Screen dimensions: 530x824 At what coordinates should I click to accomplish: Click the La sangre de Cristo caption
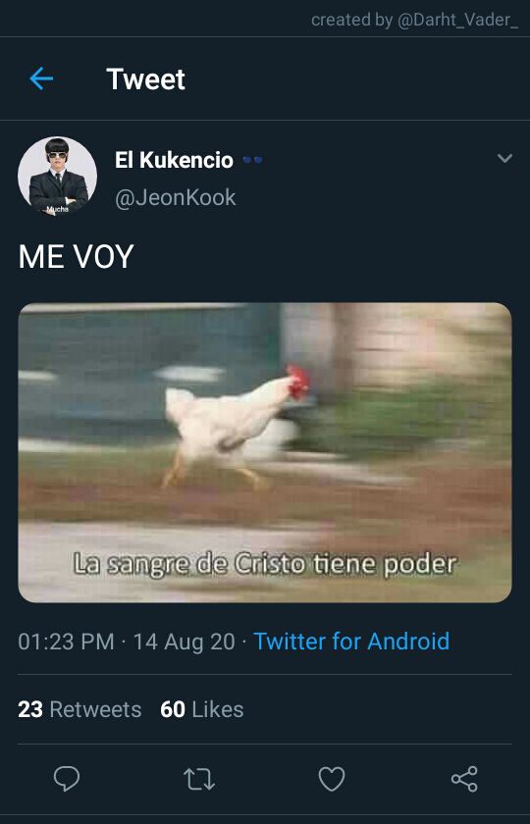[x=265, y=565]
